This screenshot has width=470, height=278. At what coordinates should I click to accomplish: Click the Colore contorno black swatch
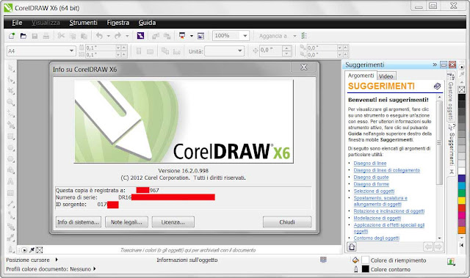click(x=366, y=269)
